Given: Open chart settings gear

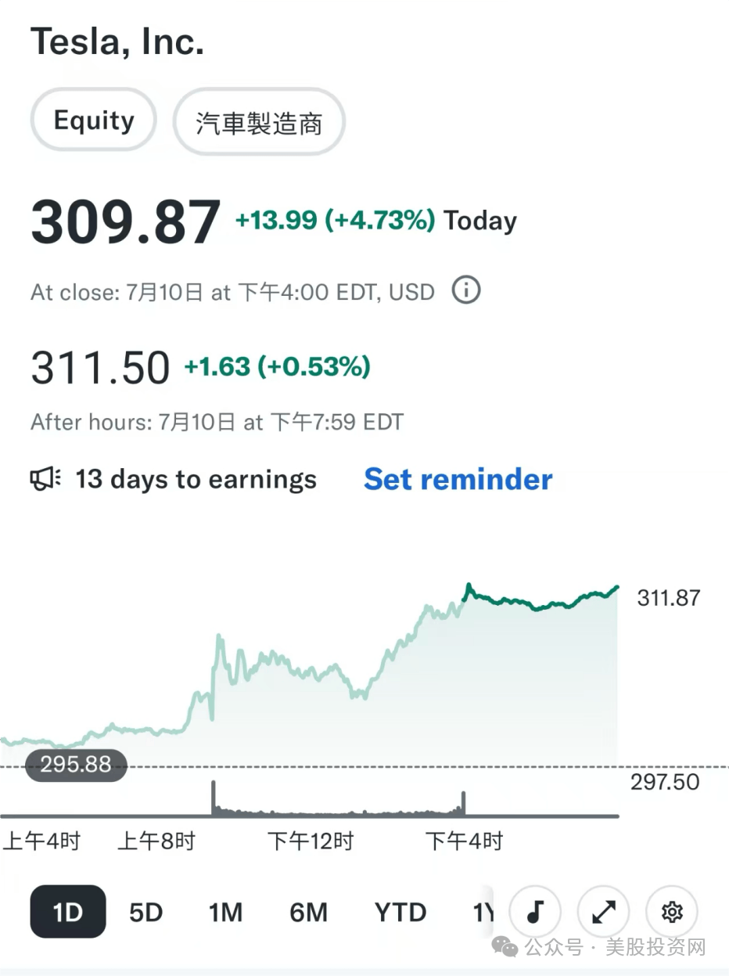Looking at the screenshot, I should coord(671,911).
